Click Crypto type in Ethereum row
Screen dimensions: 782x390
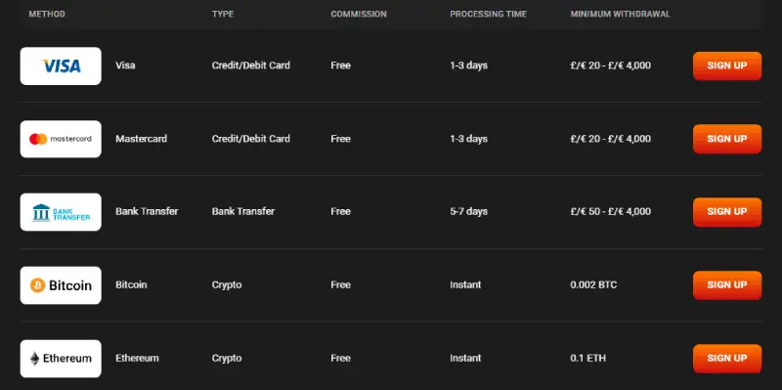point(227,358)
